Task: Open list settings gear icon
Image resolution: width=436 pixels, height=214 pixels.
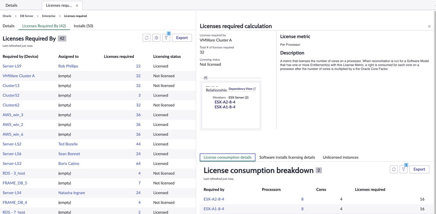Action: click(156, 38)
